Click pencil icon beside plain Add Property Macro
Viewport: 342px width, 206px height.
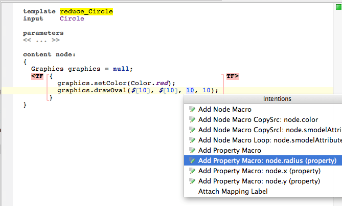pos(192,150)
